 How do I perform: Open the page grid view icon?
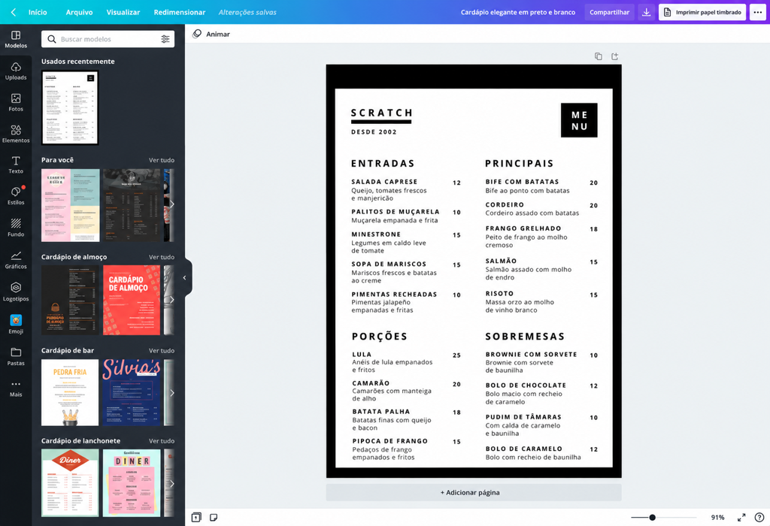tap(196, 517)
